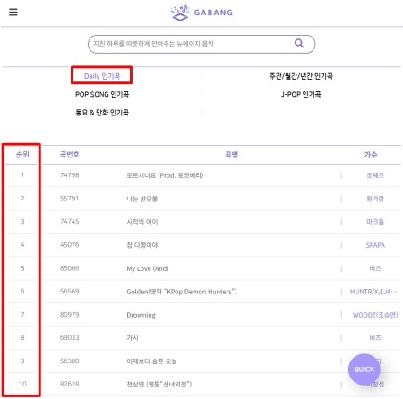The width and height of the screenshot is (403, 399).
Task: Select song title 참 다행이야
Action: [x=142, y=245]
